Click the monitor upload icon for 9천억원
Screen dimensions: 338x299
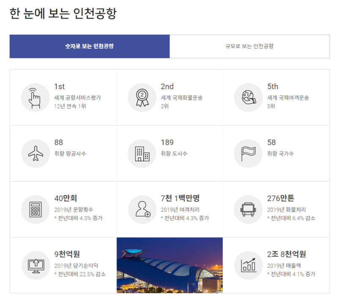[35, 265]
